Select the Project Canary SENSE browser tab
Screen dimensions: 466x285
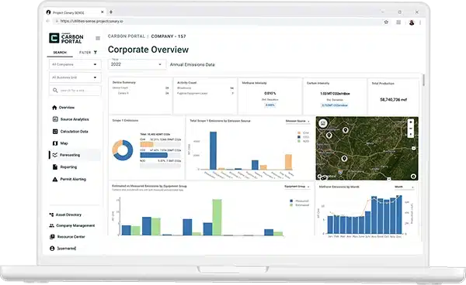pyautogui.click(x=75, y=12)
